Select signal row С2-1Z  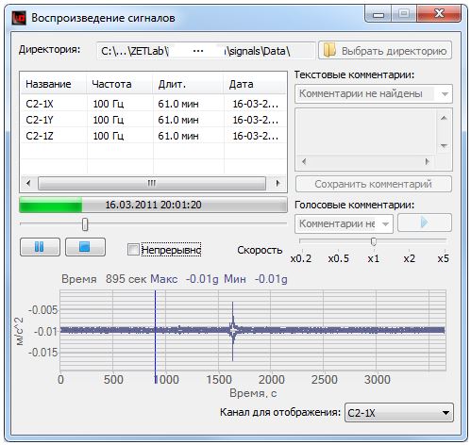click(153, 136)
